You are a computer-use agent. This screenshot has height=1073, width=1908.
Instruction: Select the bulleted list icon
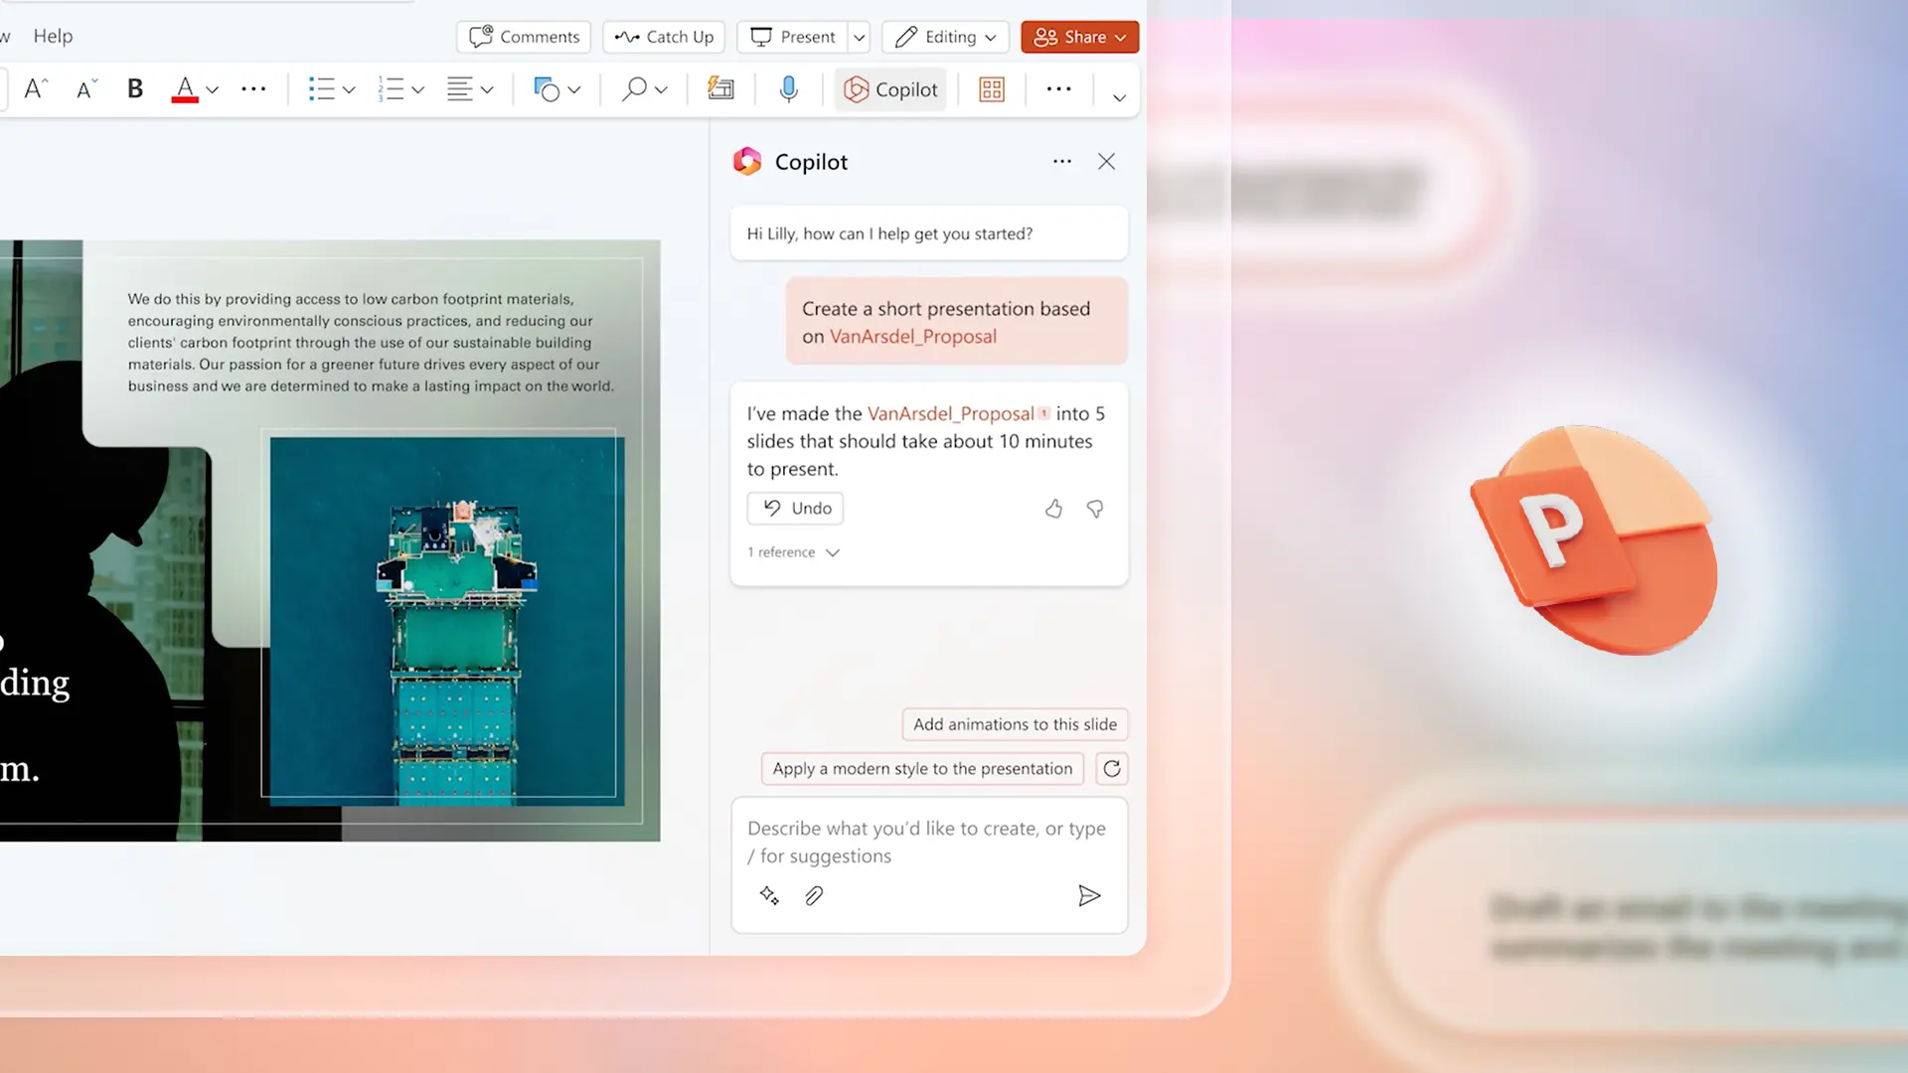click(x=322, y=89)
